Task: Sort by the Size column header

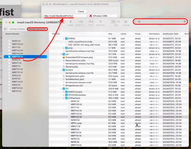Action: coord(110,34)
